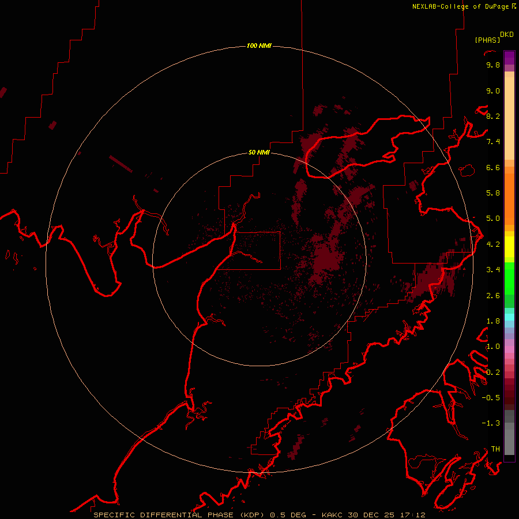
Task: Click the 100 NMI range ring label
Action: click(259, 46)
